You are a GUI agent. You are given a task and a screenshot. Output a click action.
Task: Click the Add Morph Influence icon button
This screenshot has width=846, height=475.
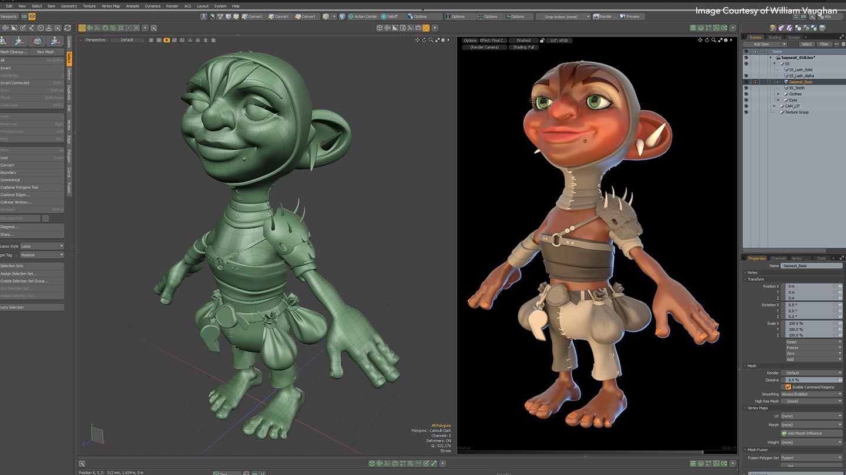(784, 433)
